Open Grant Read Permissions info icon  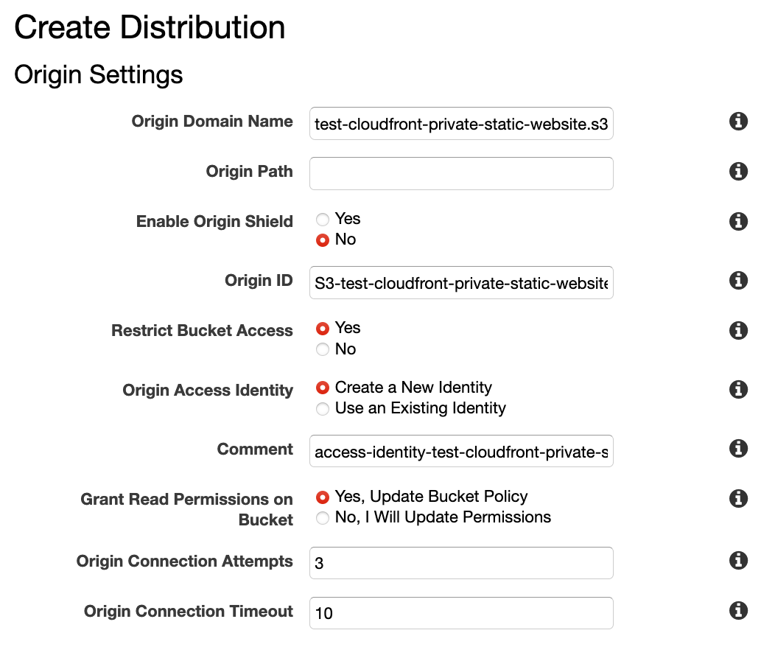pos(738,499)
